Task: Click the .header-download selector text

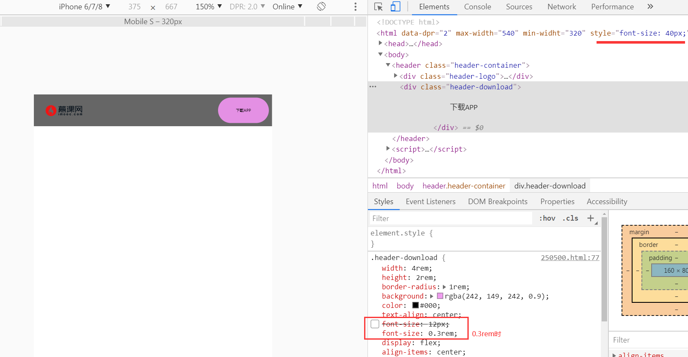Action: click(404, 257)
